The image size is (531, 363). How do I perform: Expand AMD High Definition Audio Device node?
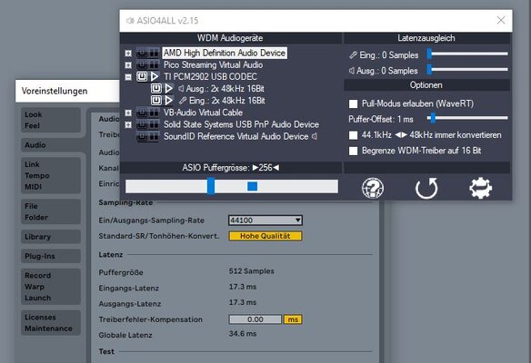[x=128, y=53]
